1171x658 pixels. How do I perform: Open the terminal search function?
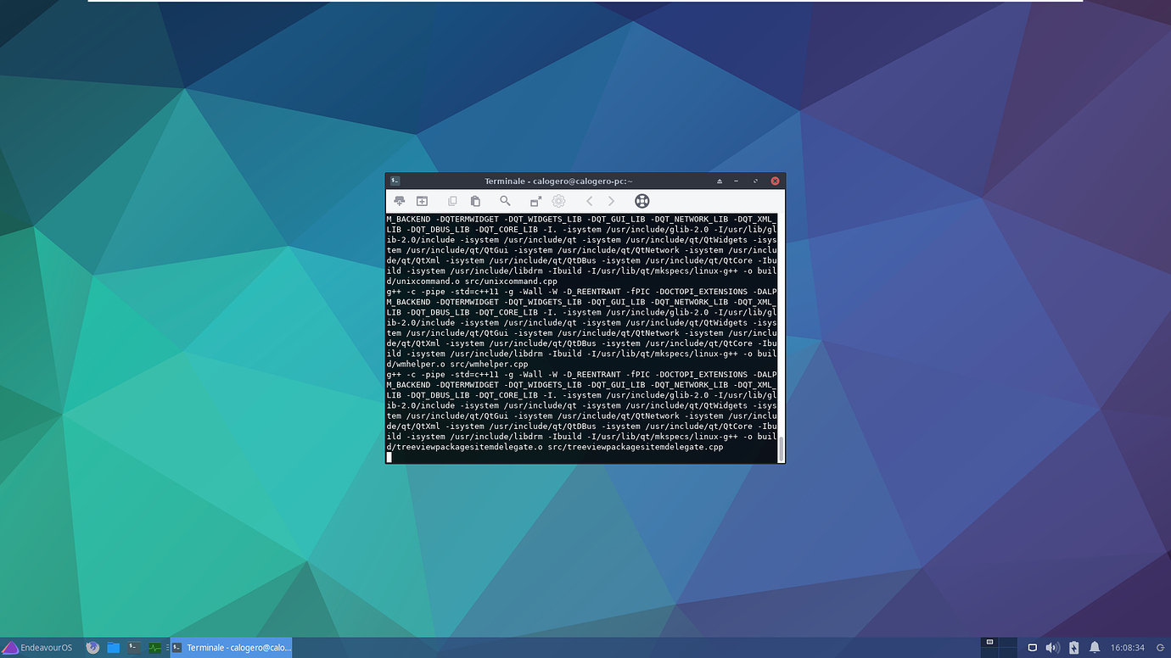click(x=505, y=201)
